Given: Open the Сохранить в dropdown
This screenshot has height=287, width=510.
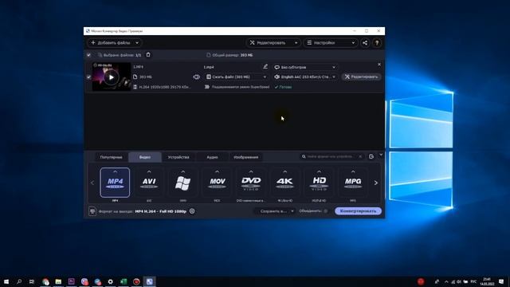Looking at the screenshot, I should point(275,211).
